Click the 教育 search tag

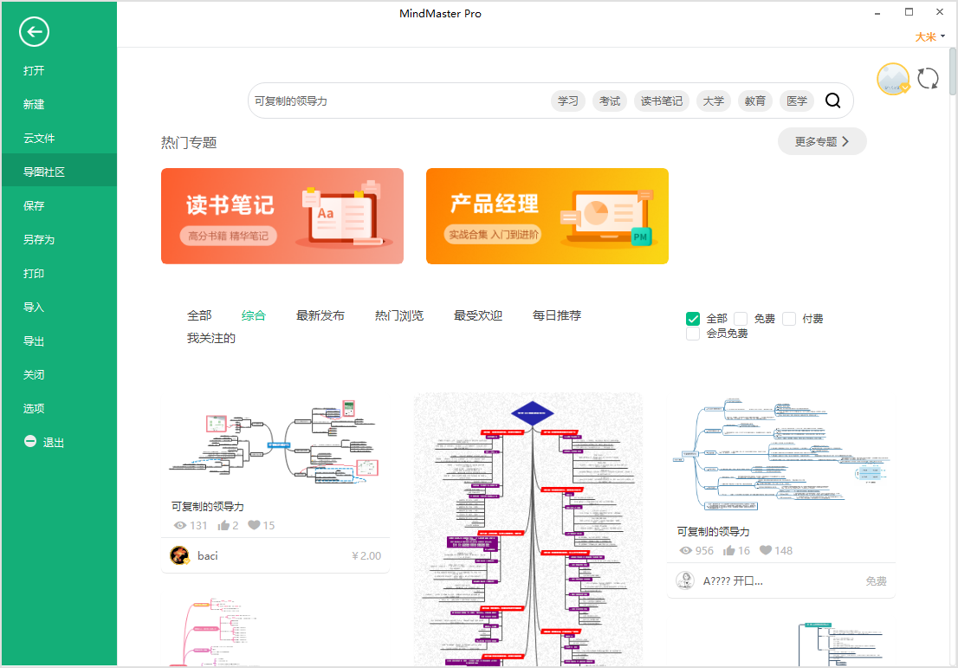[755, 101]
